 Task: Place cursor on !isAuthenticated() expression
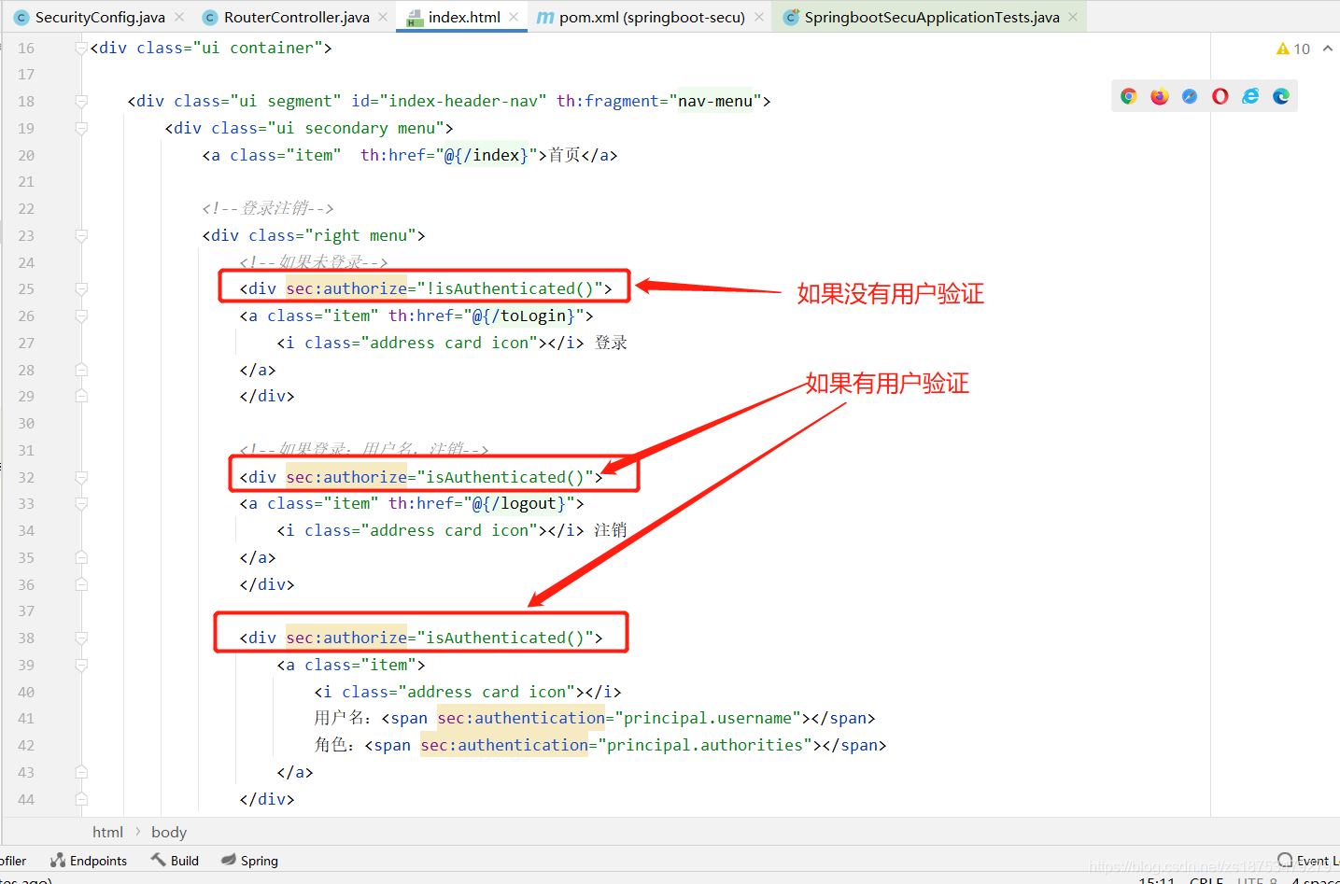tap(510, 289)
